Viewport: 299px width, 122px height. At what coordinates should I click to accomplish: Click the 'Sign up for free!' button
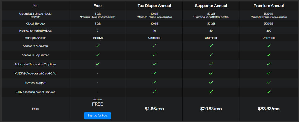(97, 116)
